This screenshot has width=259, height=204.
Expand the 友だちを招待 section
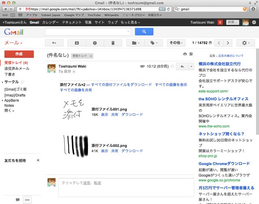38,160
